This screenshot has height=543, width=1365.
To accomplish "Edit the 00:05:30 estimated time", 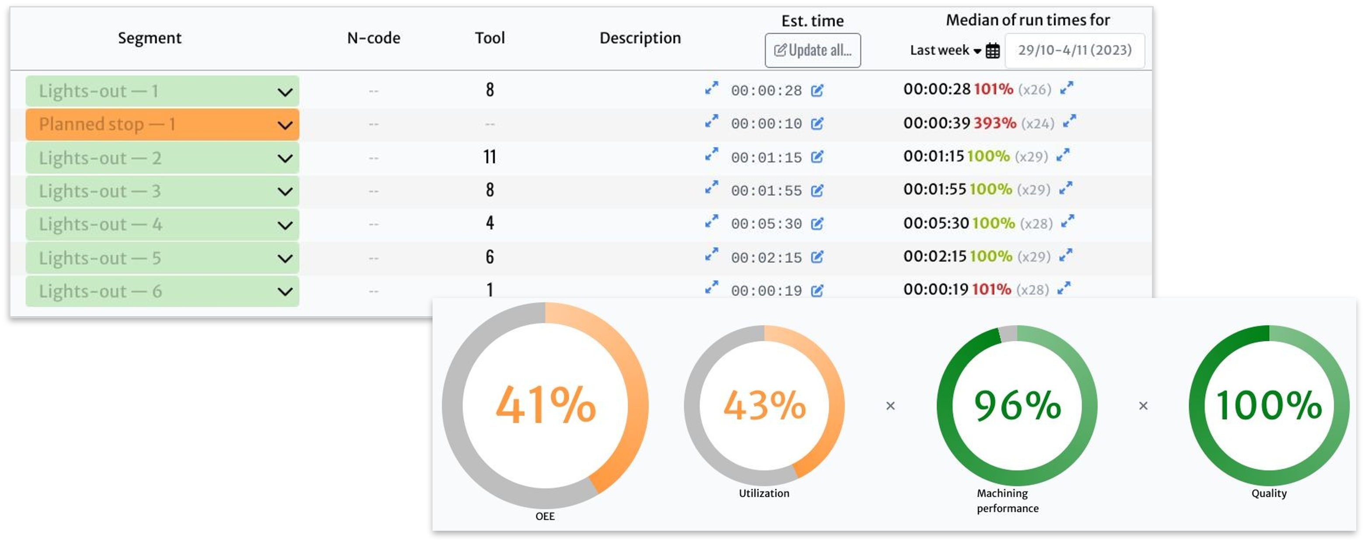I will coord(817,224).
